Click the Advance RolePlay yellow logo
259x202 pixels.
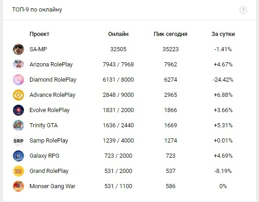click(18, 95)
